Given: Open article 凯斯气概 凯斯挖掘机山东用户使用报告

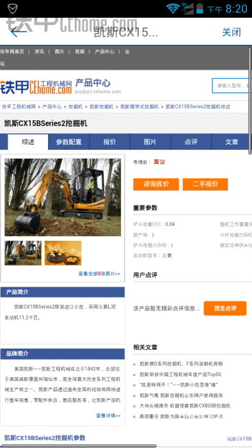Looking at the screenshot, I should [x=181, y=396].
